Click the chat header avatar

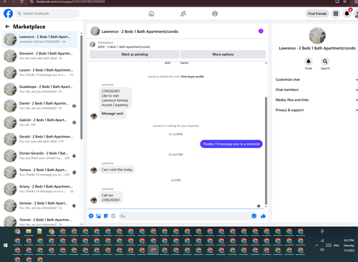[x=95, y=31]
